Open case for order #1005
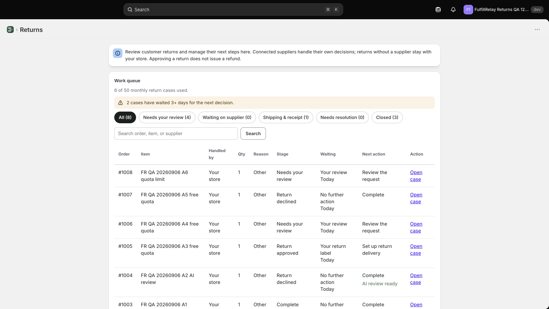Viewport: 549px width, 309px height. (416, 250)
